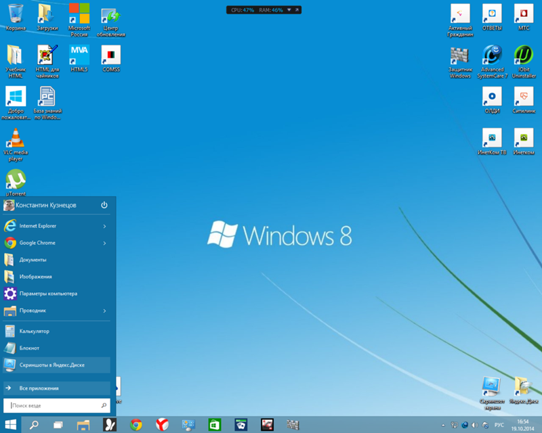Expand the Проводник submenu arrow
The height and width of the screenshot is (433, 542).
point(104,311)
